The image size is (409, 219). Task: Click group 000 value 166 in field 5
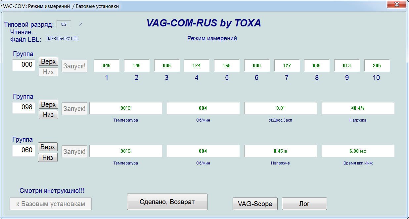(227, 65)
